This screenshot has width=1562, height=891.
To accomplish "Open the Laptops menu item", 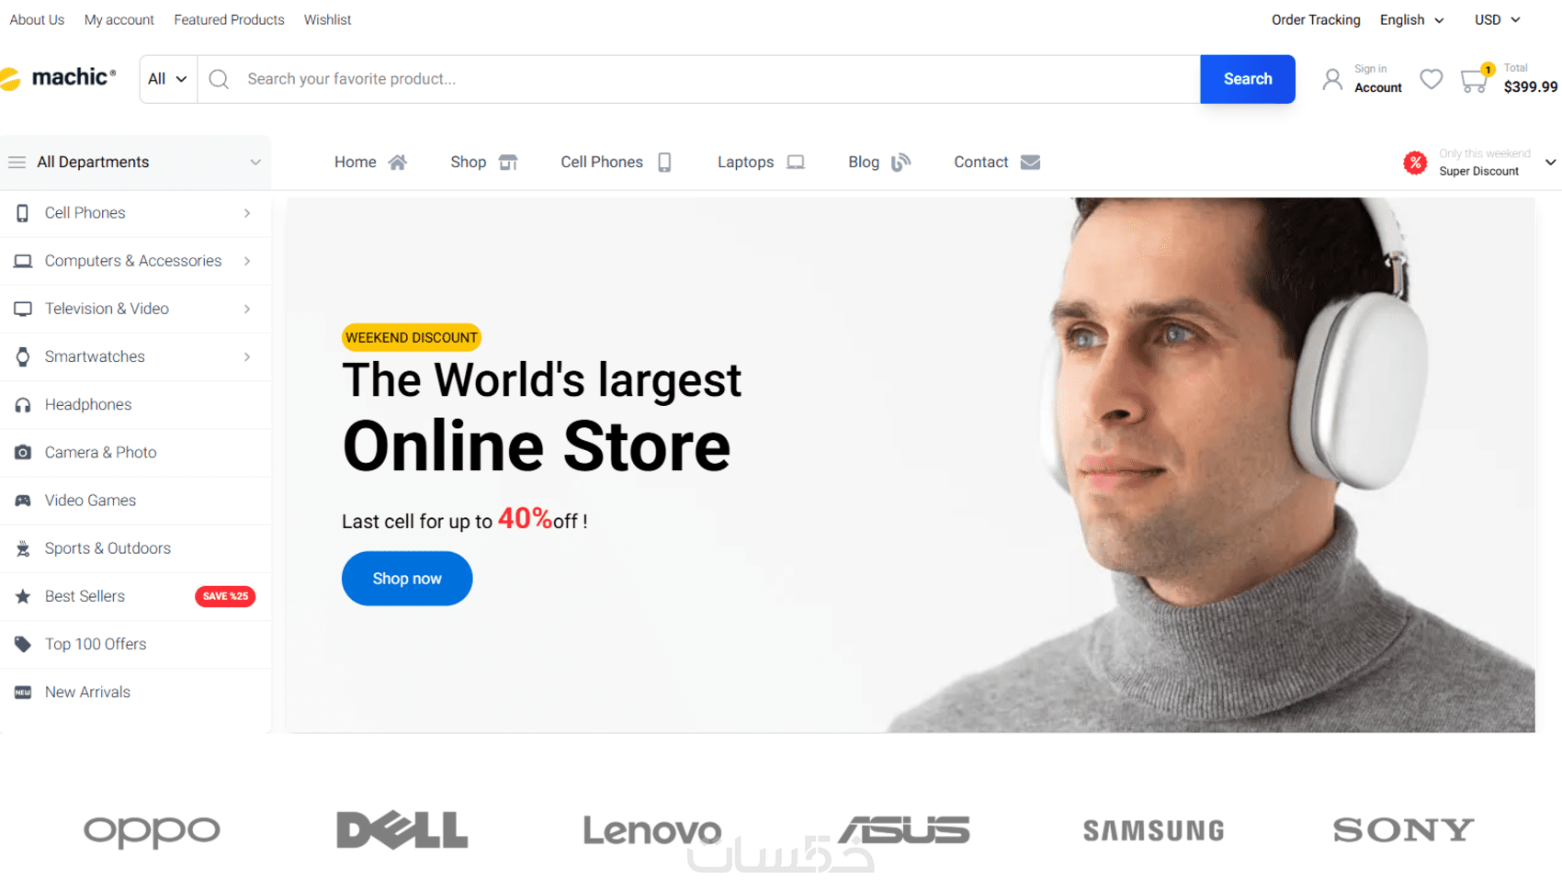I will [761, 163].
